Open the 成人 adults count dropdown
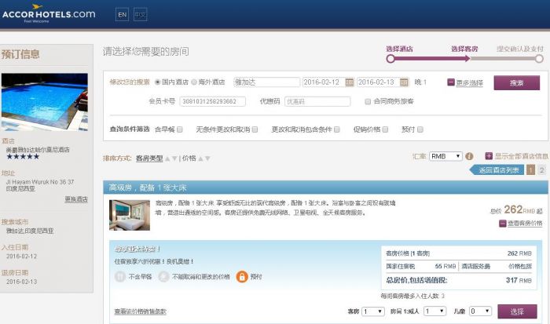Screen dimensions: 550x324 pos(435,311)
